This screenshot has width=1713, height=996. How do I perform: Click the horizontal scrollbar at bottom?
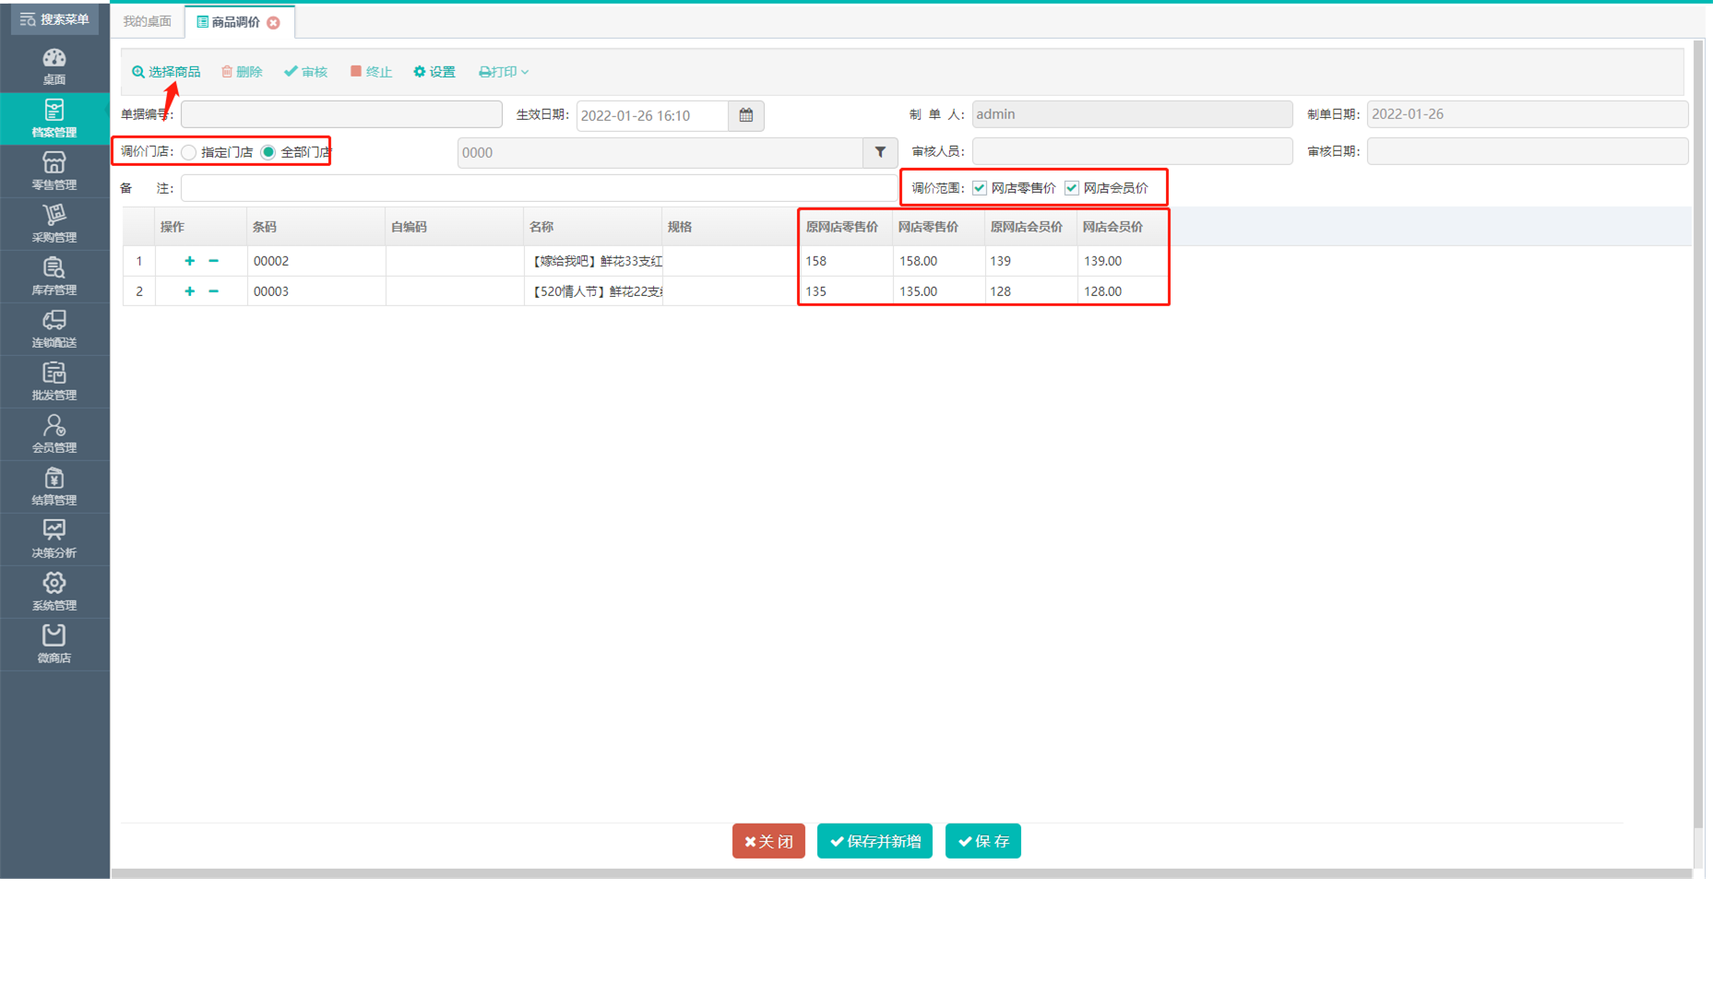[902, 873]
